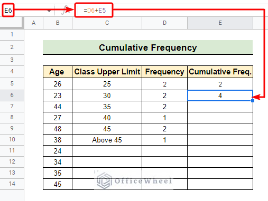268x201 pixels.
Task: Select Frequency cell D8 with value 1
Action: [164, 118]
